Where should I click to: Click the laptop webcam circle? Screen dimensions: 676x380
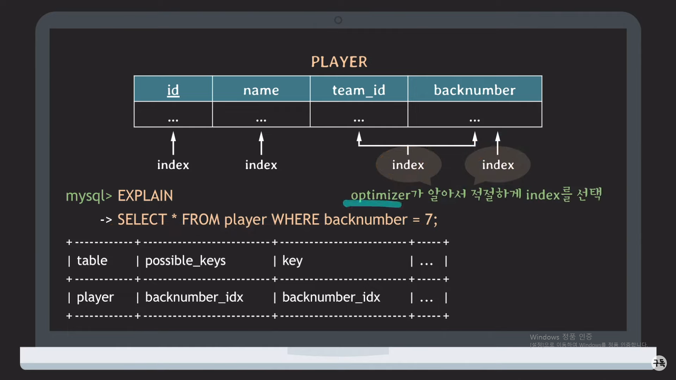(338, 20)
